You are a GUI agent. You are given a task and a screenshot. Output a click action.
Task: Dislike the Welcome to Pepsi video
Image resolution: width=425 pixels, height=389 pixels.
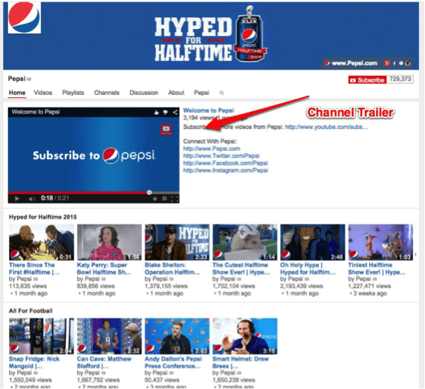pyautogui.click(x=166, y=112)
